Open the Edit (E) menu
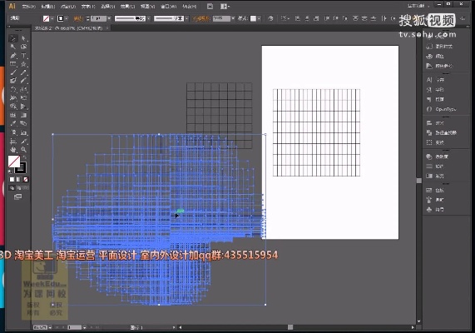The image size is (475, 333). click(x=48, y=7)
